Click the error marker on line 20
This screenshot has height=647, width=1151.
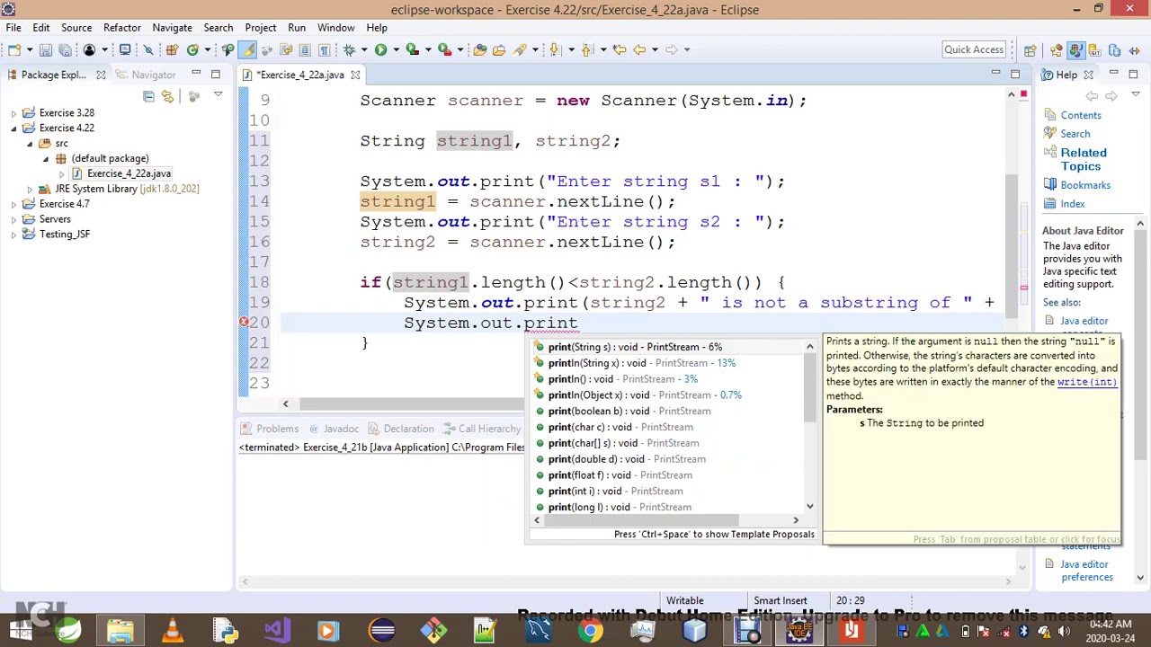[x=243, y=323]
